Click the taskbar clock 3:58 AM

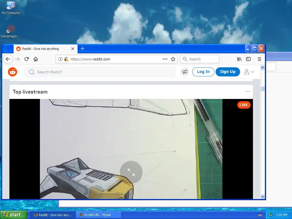281,215
